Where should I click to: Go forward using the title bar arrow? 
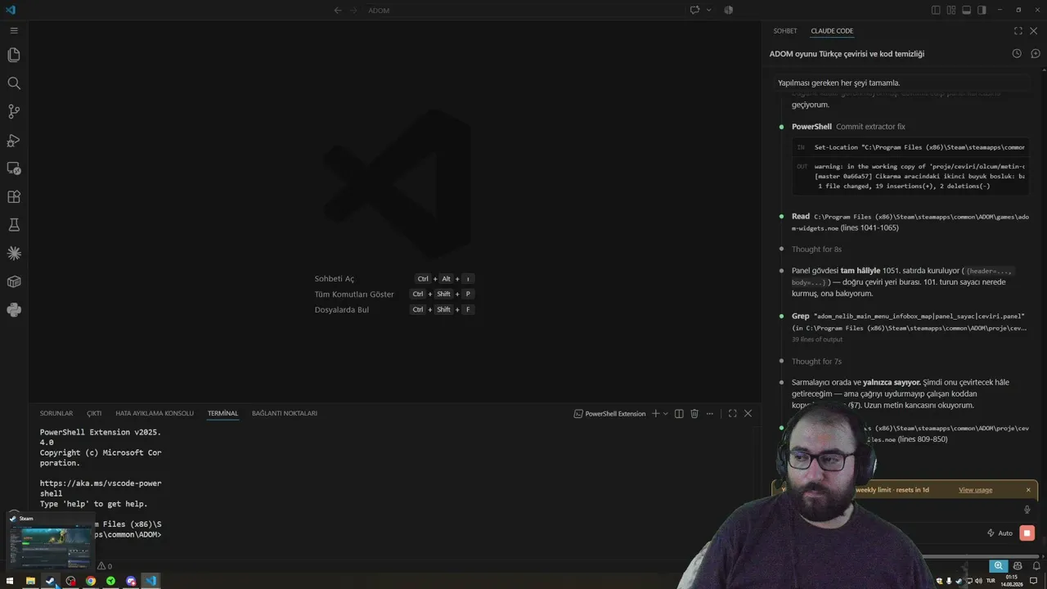tap(353, 10)
